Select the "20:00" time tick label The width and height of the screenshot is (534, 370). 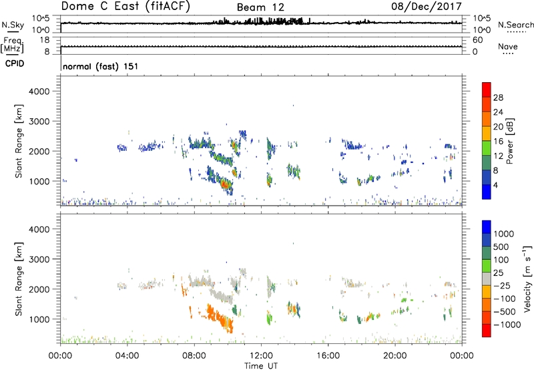[x=395, y=356]
